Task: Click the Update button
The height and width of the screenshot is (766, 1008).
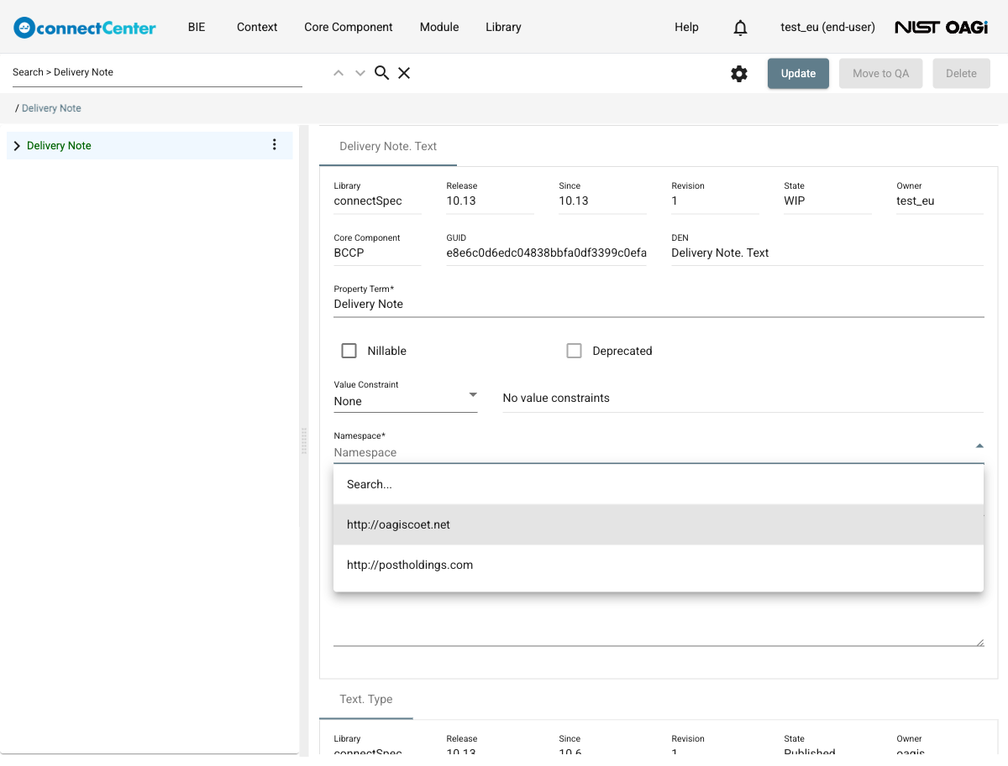Action: coord(798,74)
